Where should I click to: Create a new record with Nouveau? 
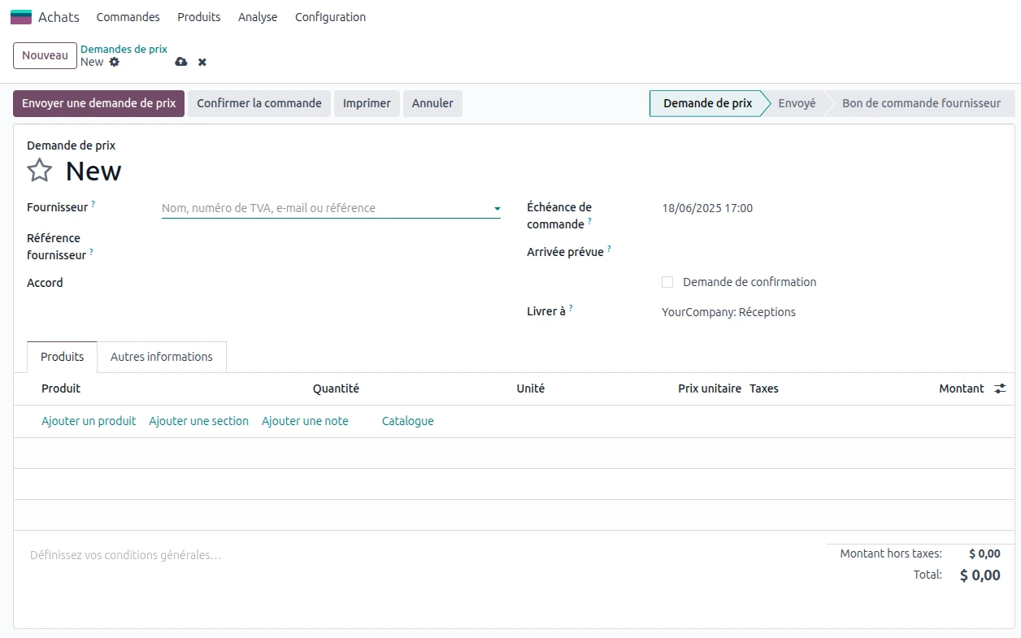[45, 55]
